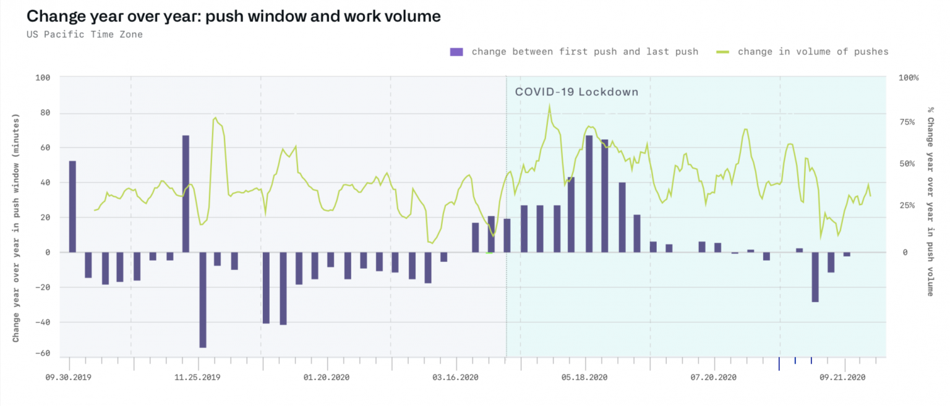
Task: Select the COVID-19 Lockdown label
Action: (577, 91)
